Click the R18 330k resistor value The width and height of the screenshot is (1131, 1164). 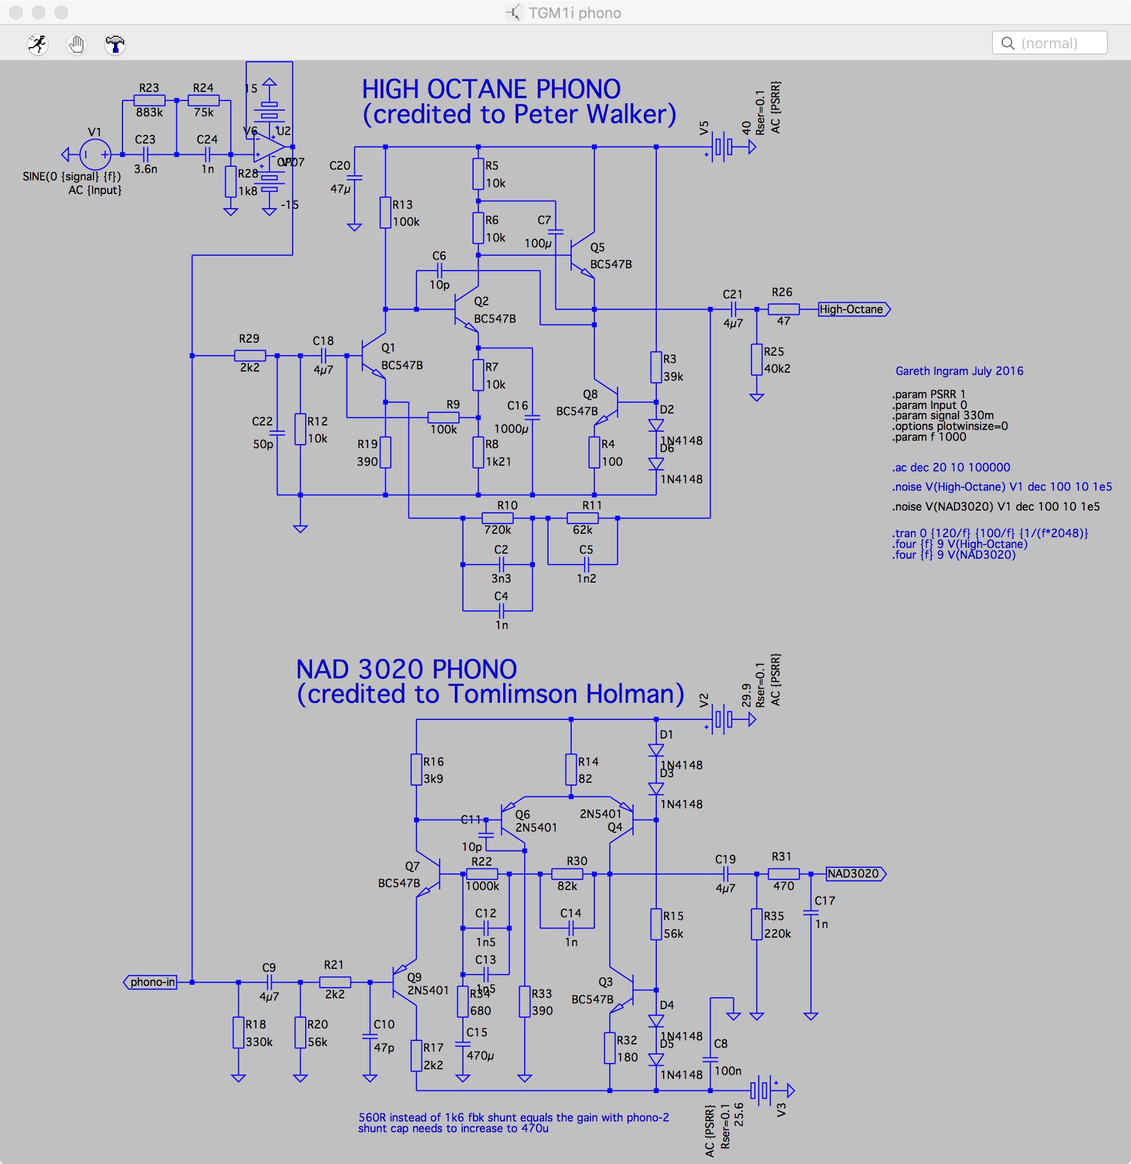[259, 1042]
